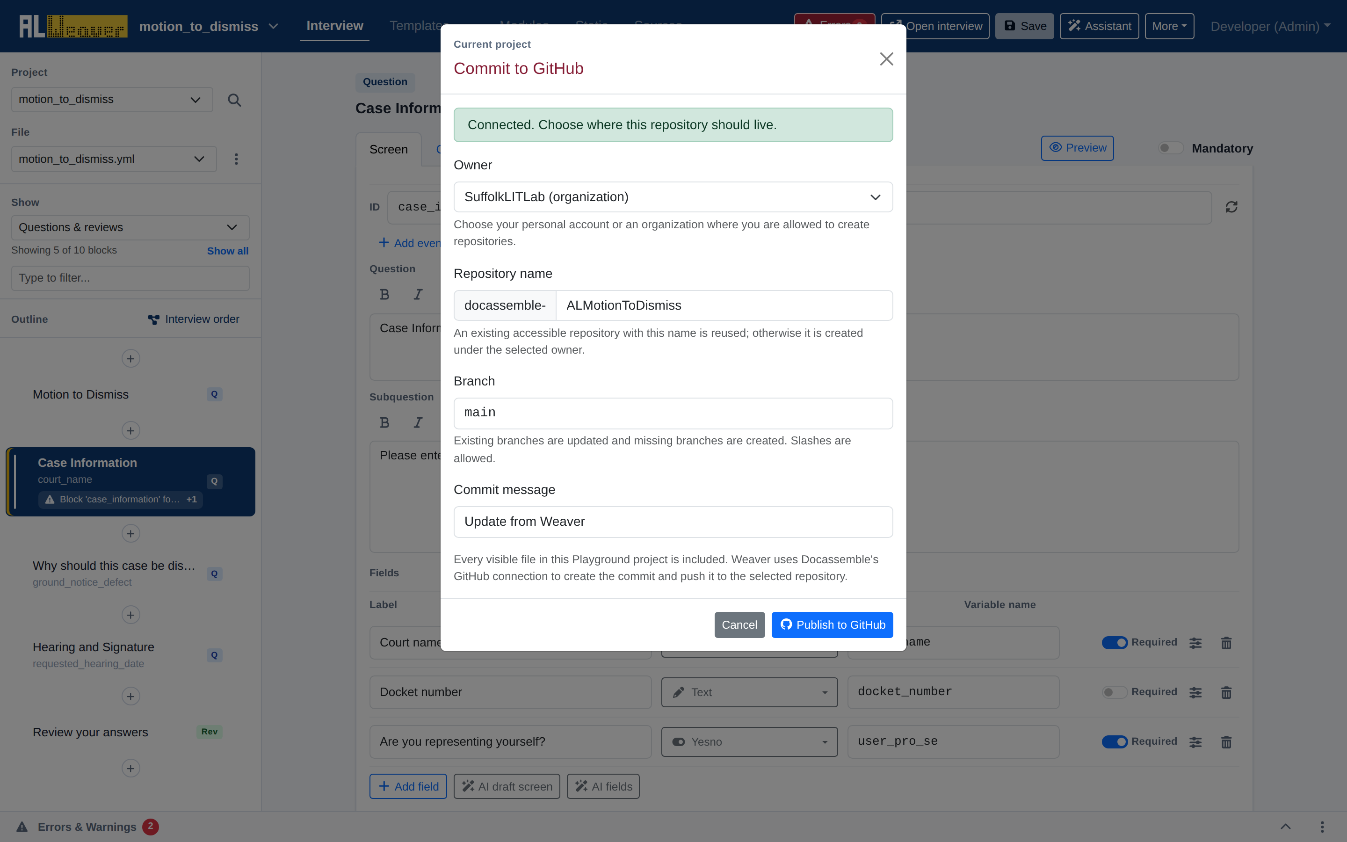The width and height of the screenshot is (1347, 842).
Task: Click Italic in Question toolbar
Action: tap(418, 295)
